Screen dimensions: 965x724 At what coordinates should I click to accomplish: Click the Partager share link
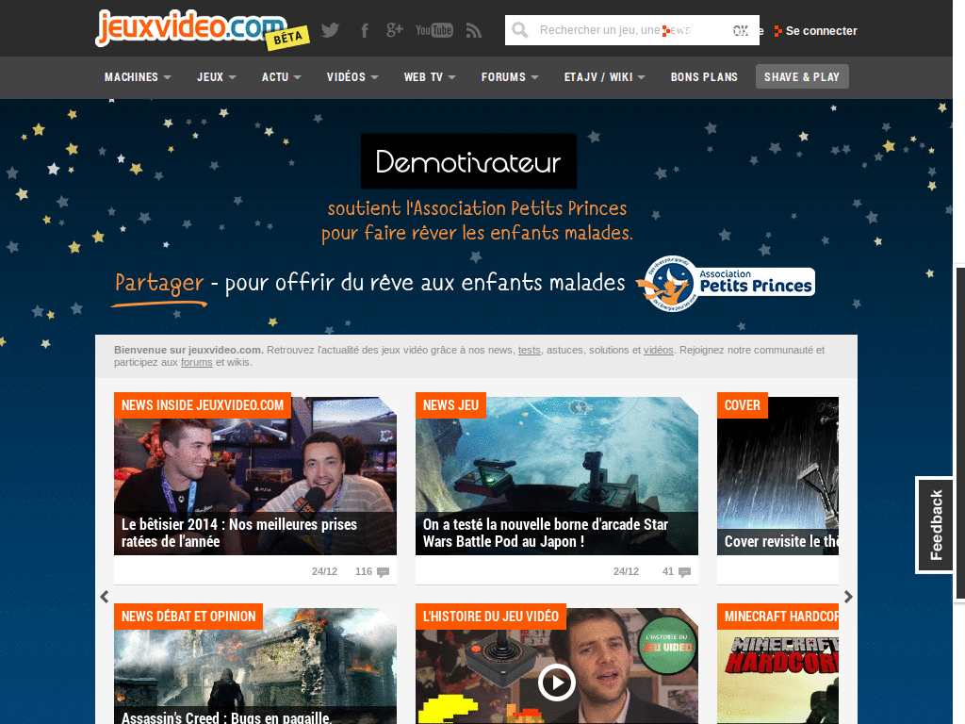click(159, 283)
